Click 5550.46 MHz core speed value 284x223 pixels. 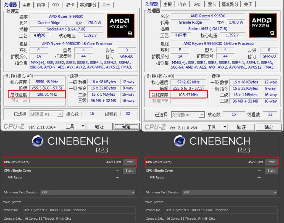click(x=47, y=82)
